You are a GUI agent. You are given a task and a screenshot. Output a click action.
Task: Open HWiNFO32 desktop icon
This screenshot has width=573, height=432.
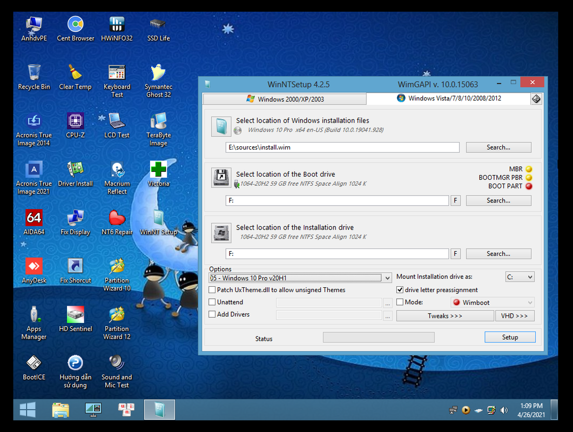pos(117,29)
